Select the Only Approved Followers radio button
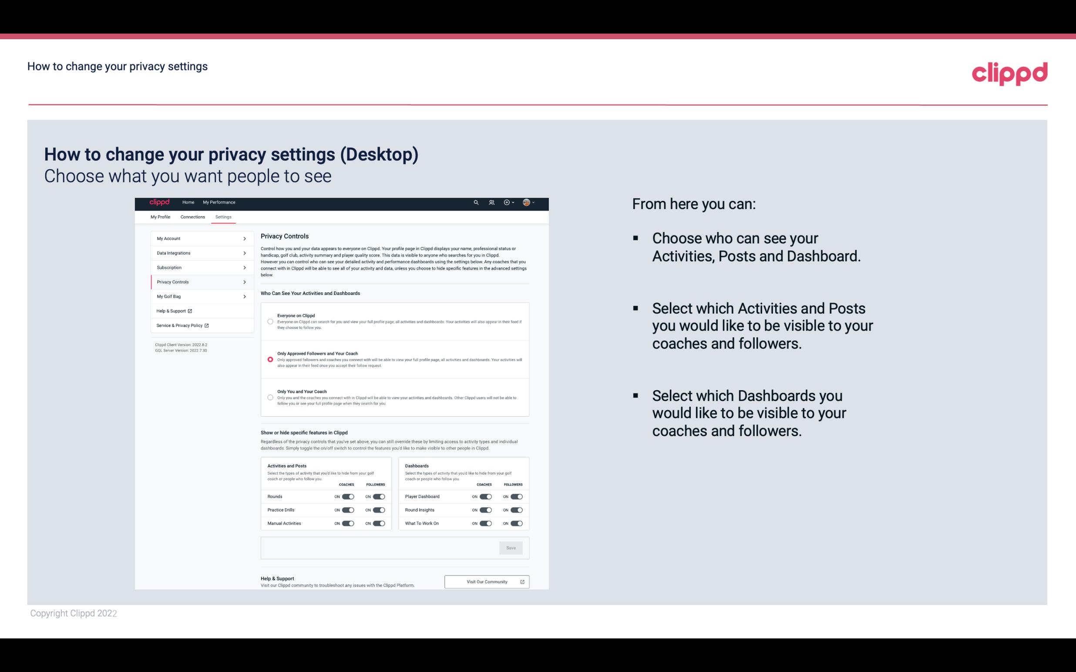This screenshot has height=672, width=1076. [x=270, y=360]
